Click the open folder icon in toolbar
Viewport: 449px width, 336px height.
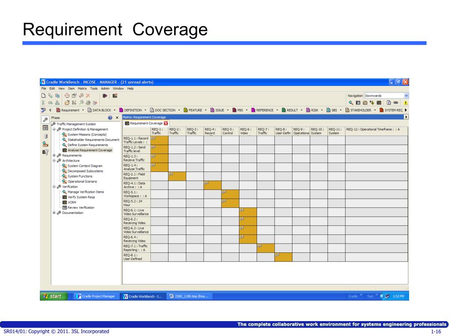[x=67, y=102]
